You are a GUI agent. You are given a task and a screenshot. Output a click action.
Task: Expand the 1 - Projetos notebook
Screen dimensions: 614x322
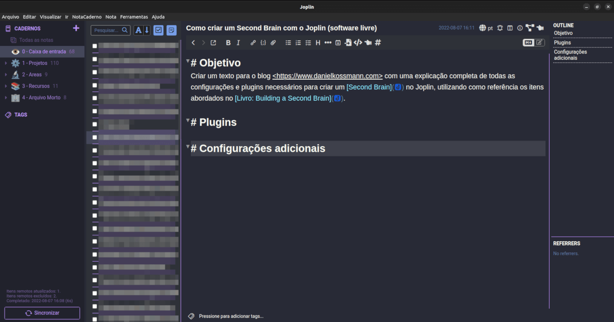[x=6, y=63]
